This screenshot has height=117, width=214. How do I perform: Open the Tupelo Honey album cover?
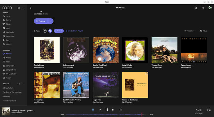coord(47,50)
